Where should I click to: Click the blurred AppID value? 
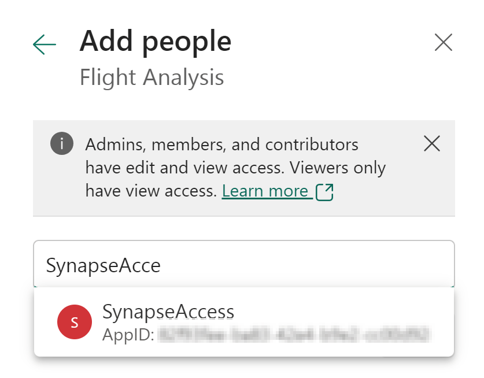pyautogui.click(x=295, y=334)
